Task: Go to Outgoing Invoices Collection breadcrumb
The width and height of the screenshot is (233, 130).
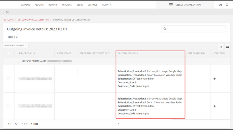Action: click(x=33, y=20)
